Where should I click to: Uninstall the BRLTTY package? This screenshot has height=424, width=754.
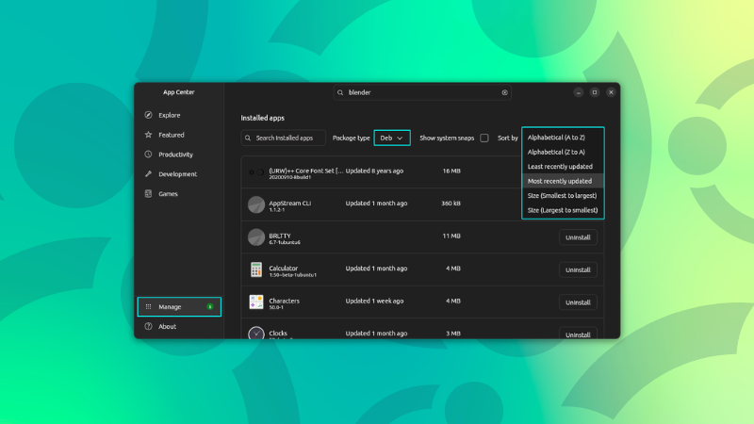click(x=578, y=237)
